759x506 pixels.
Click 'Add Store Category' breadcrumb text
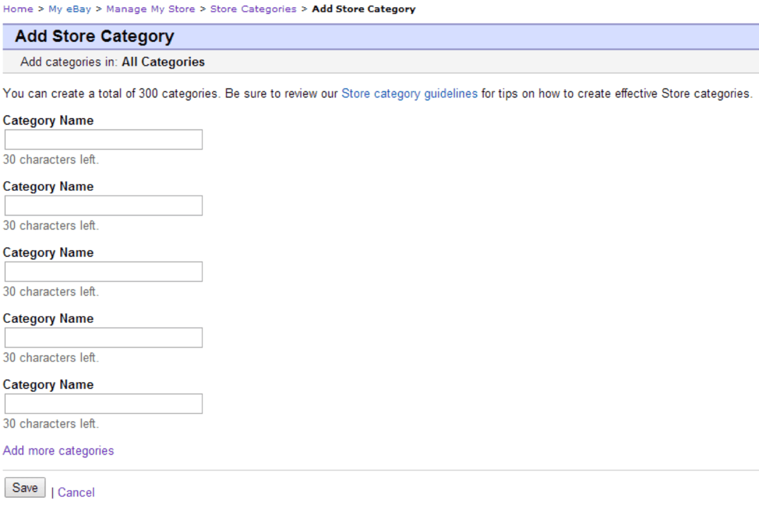click(364, 9)
